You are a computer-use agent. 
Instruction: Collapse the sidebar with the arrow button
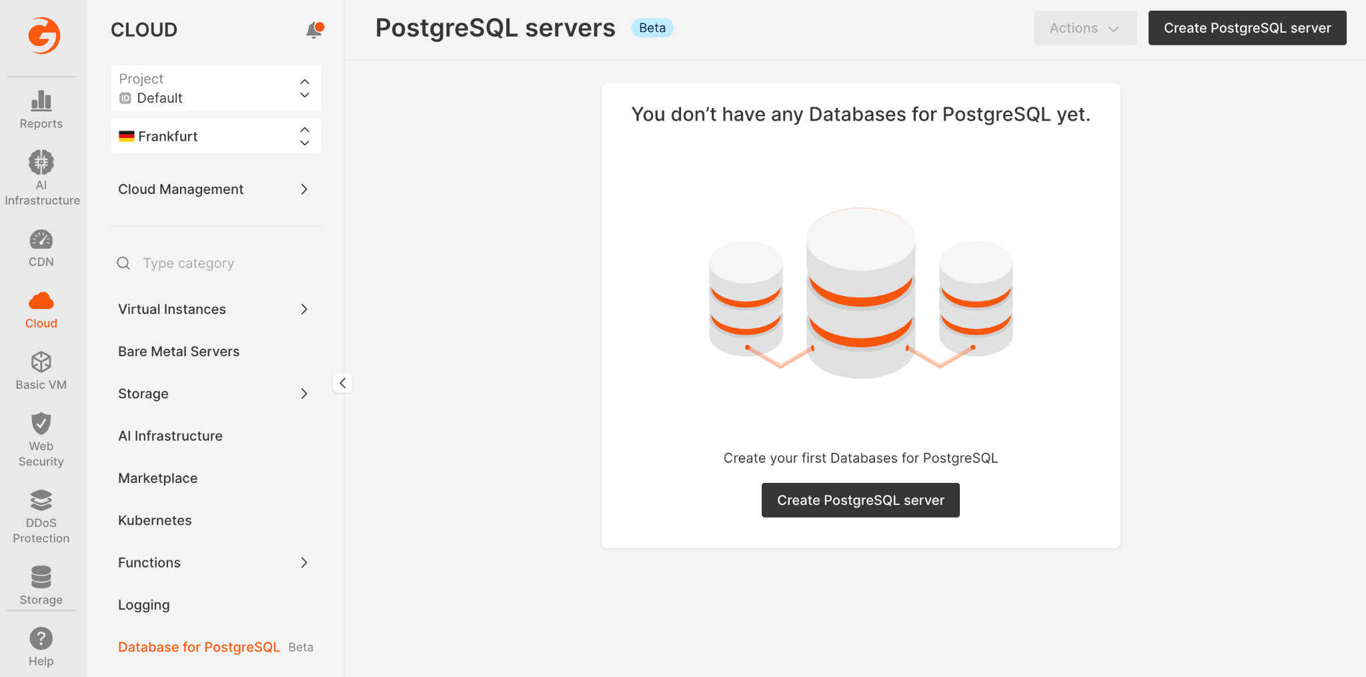tap(343, 383)
